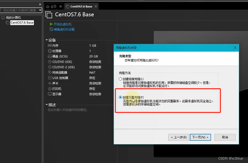
Task: Click the Network Adapter icon
Action: (50, 73)
